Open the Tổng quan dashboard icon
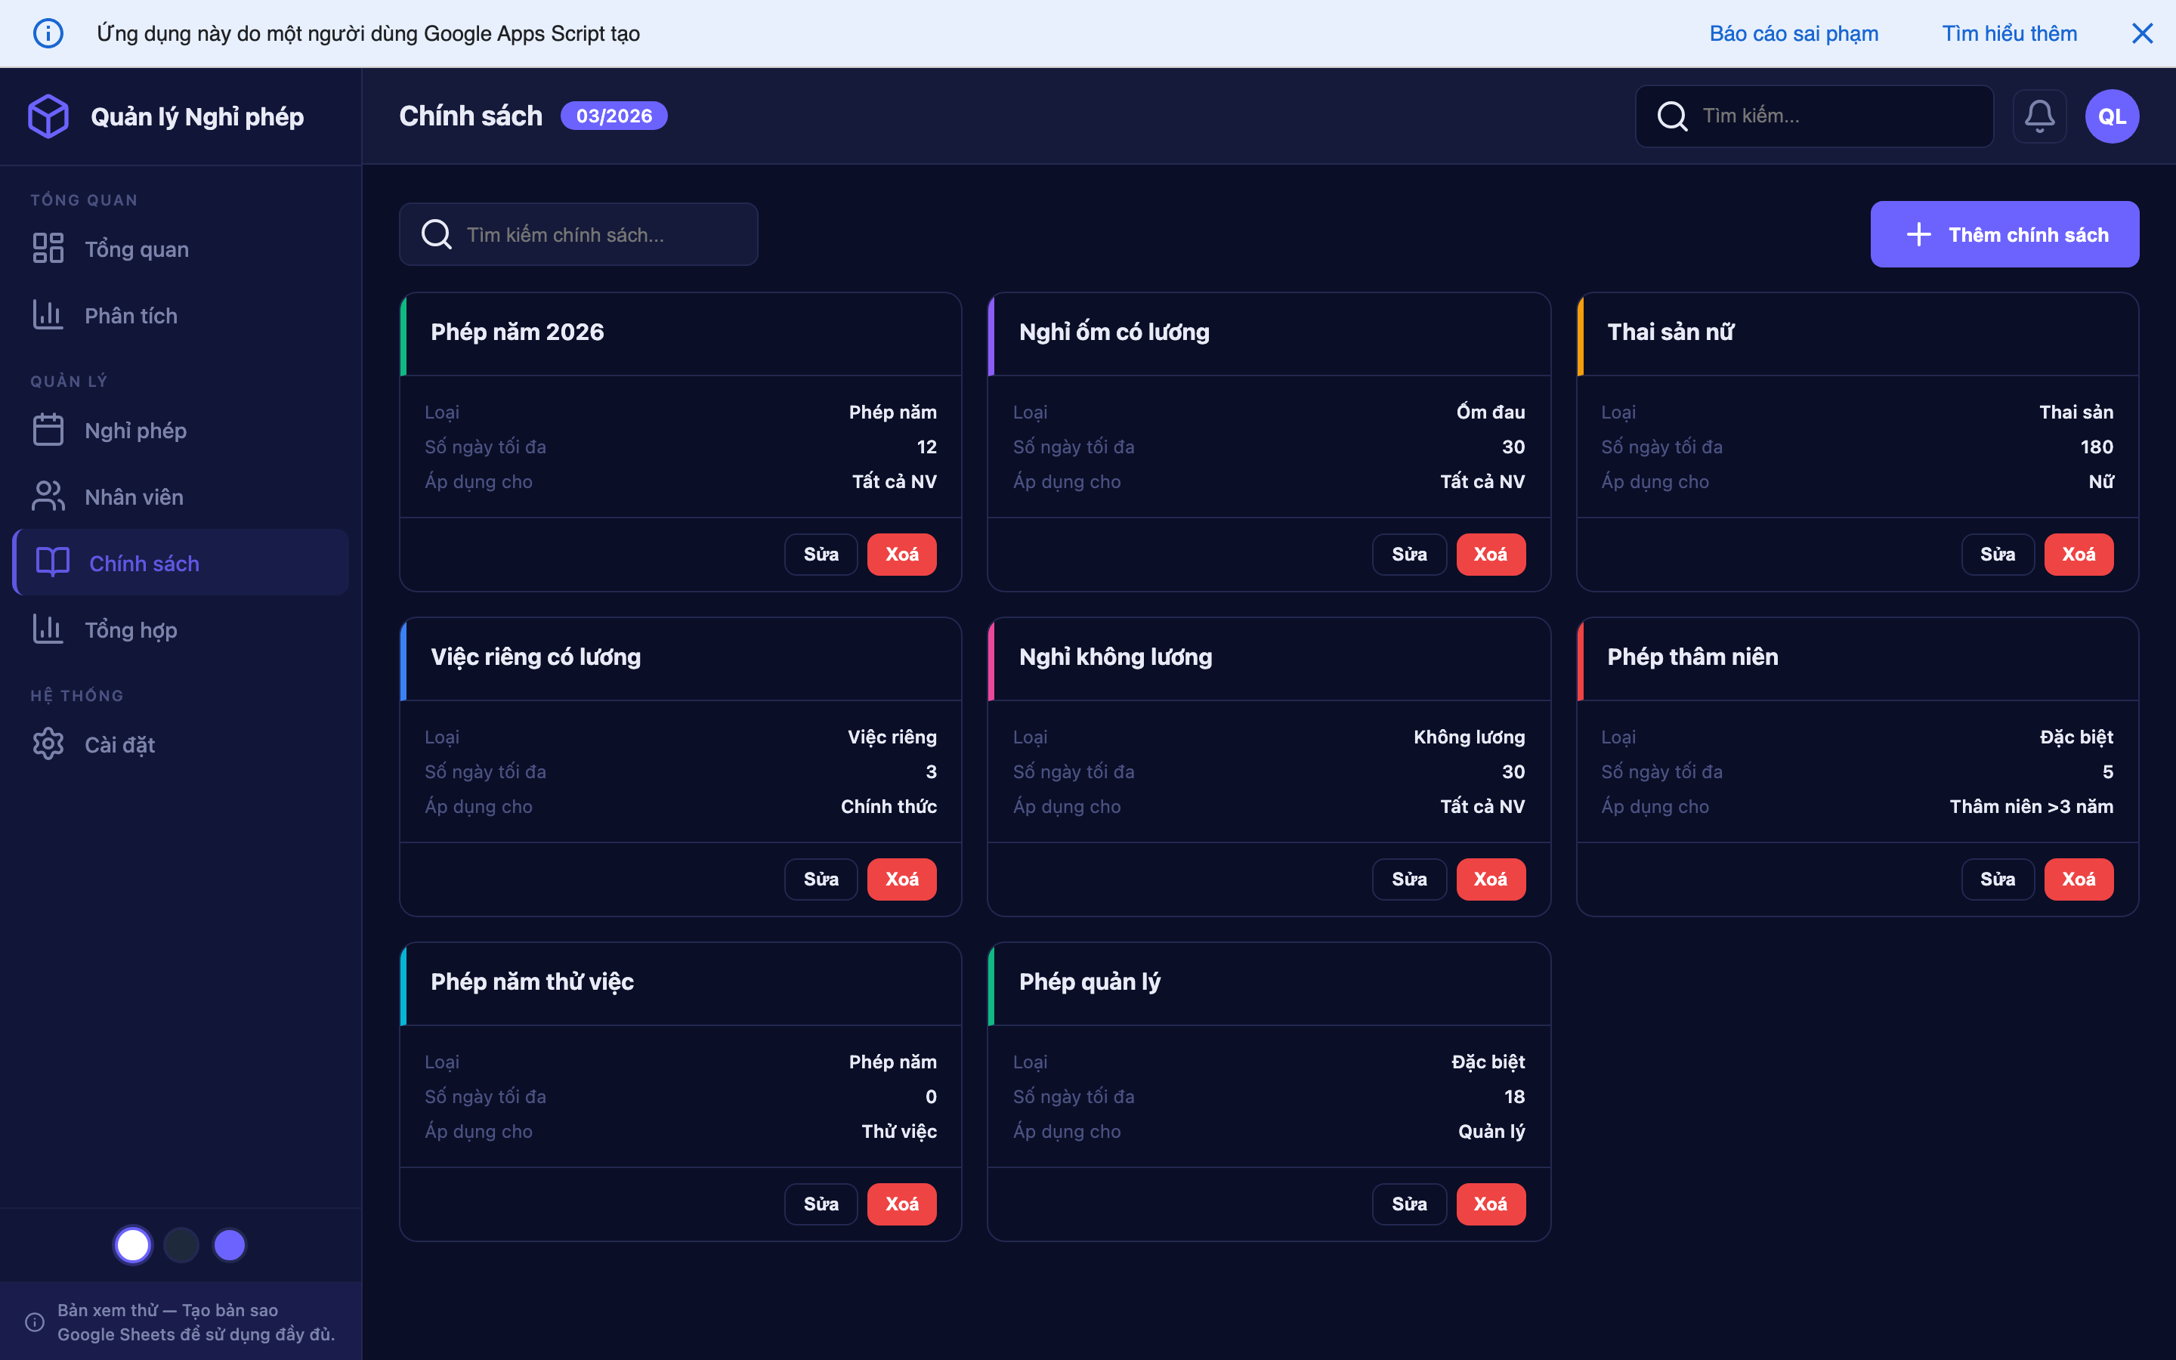2176x1360 pixels. pyautogui.click(x=48, y=249)
